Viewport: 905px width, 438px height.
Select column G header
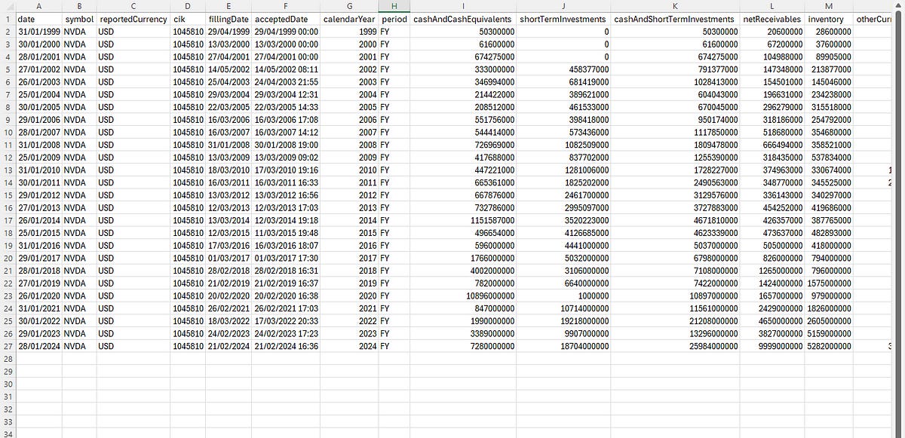point(348,5)
